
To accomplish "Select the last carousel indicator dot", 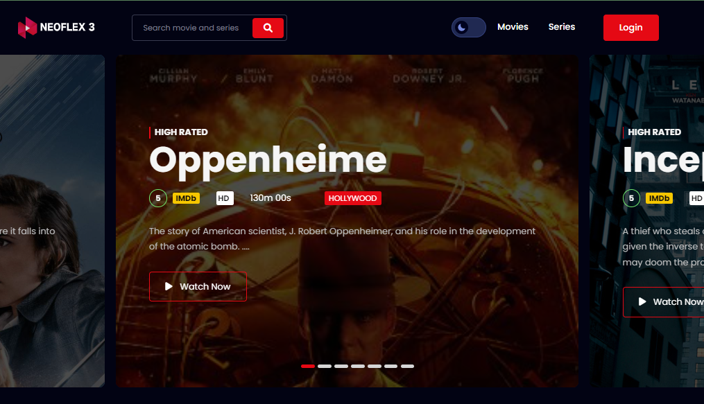I will (408, 365).
